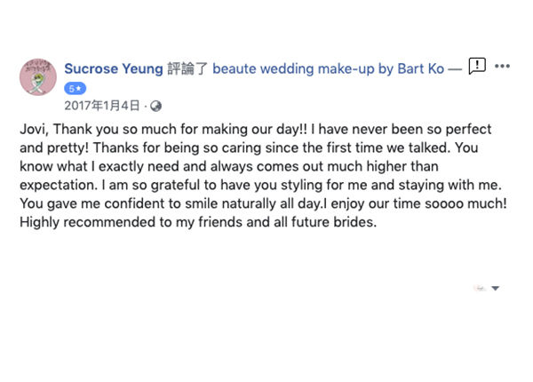Expand the comment-as dropdown arrow
This screenshot has height=382, width=533.
coord(496,288)
